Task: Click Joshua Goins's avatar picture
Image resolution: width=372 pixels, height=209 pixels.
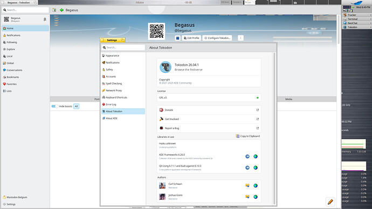Action: (162, 197)
